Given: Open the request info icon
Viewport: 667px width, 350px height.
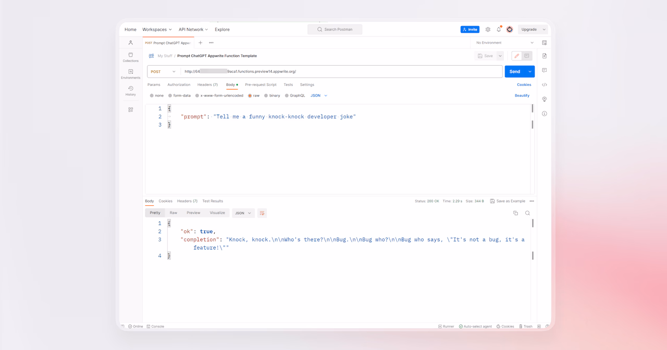Looking at the screenshot, I should click(x=545, y=114).
